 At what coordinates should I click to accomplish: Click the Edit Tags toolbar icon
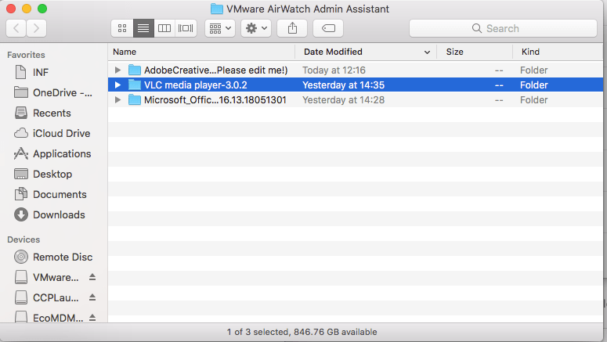(328, 28)
